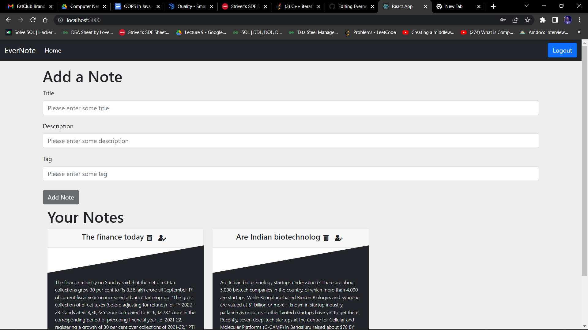Image resolution: width=588 pixels, height=330 pixels.
Task: Open the Chrome three-dot menu
Action: 579,20
